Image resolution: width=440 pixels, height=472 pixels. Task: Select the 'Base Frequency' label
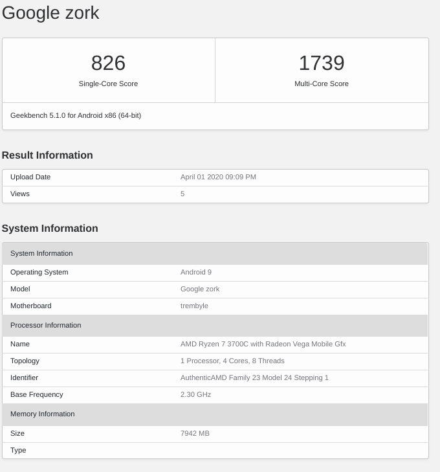(37, 395)
